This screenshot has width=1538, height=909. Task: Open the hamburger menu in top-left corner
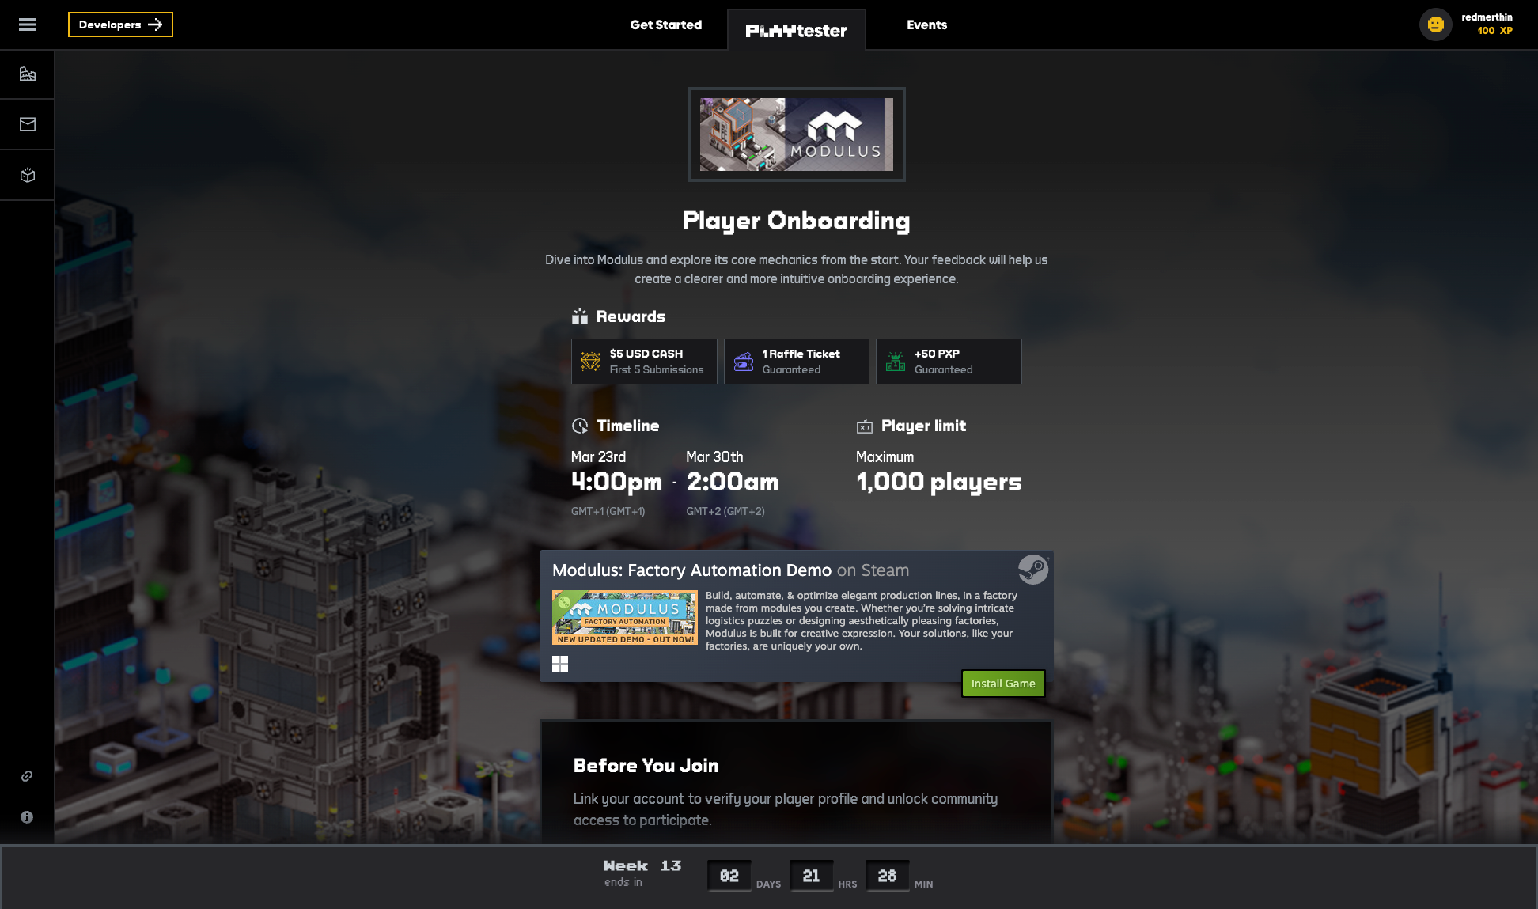(x=27, y=25)
